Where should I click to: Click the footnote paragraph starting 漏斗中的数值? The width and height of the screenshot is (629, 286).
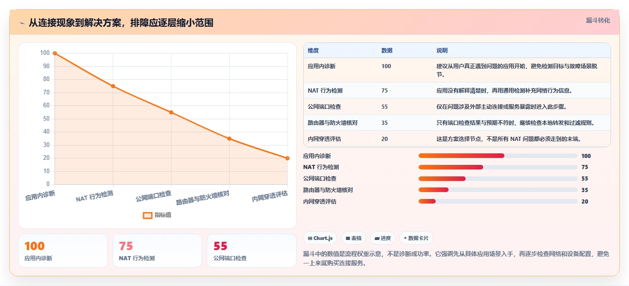(x=456, y=258)
